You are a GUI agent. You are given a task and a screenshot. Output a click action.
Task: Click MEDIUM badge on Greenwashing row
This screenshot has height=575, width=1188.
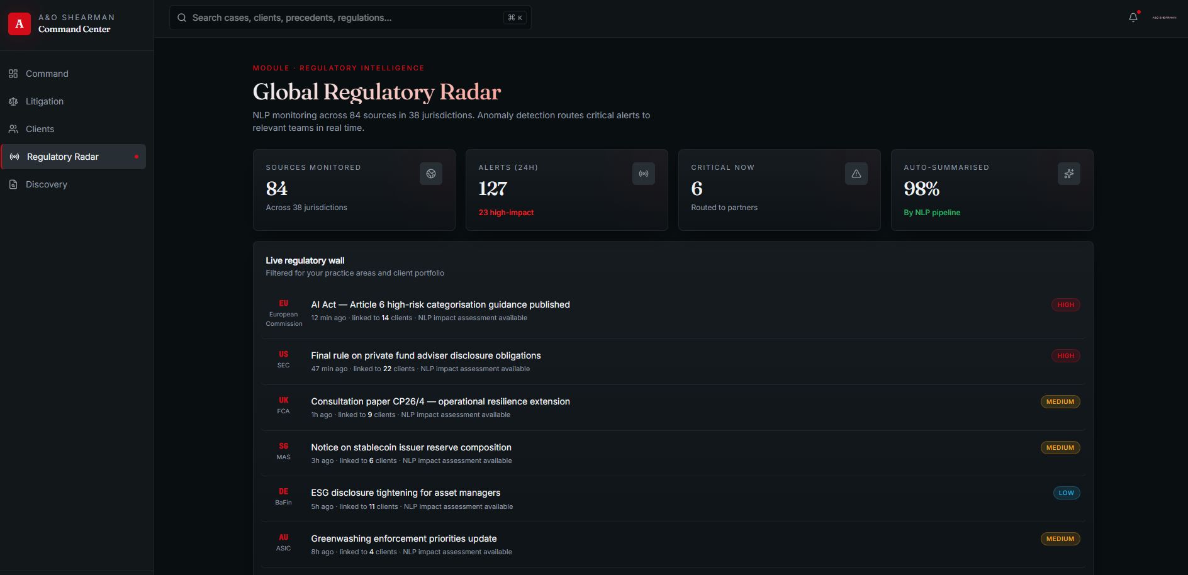click(1060, 539)
